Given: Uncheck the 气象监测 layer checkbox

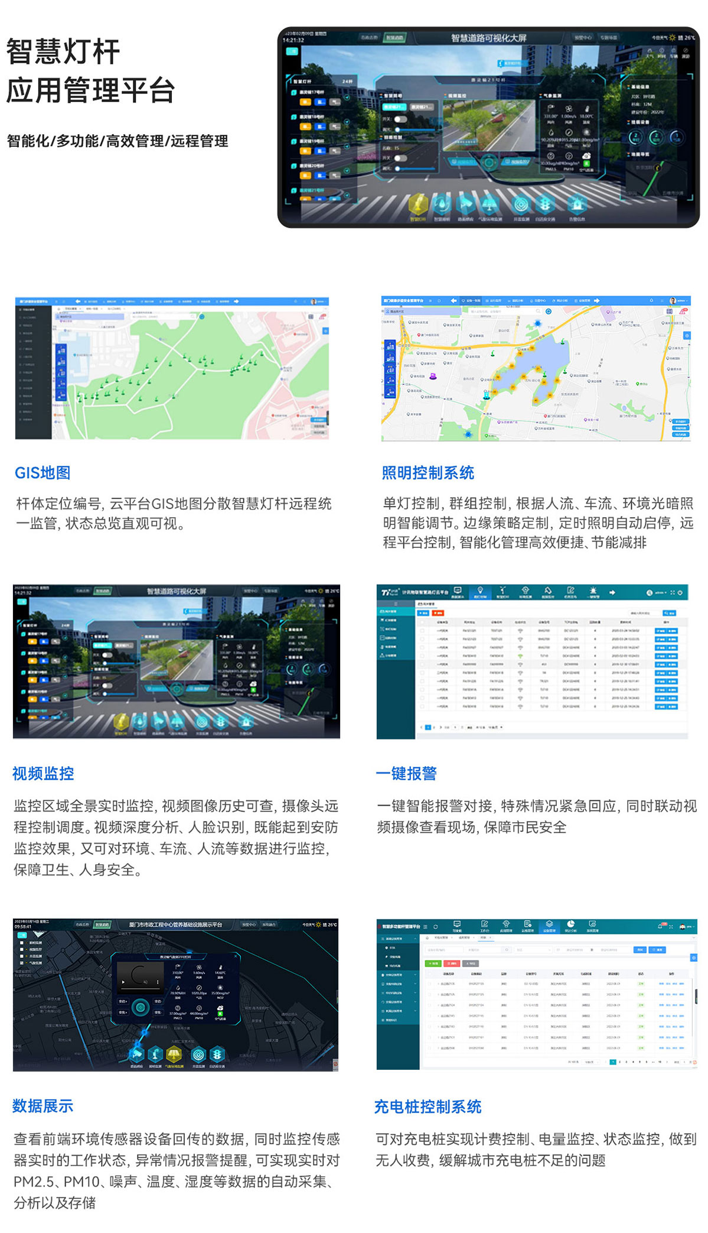Looking at the screenshot, I should (22, 962).
